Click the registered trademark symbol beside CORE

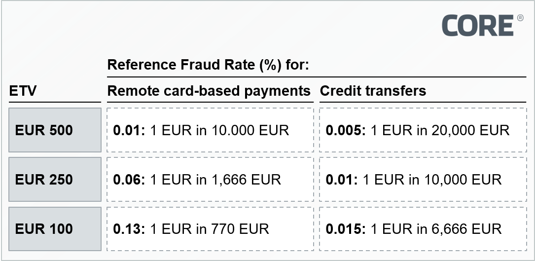coord(520,18)
